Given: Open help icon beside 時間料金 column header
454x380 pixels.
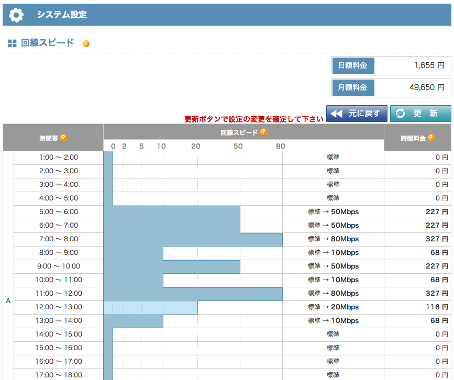Looking at the screenshot, I should coord(431,138).
